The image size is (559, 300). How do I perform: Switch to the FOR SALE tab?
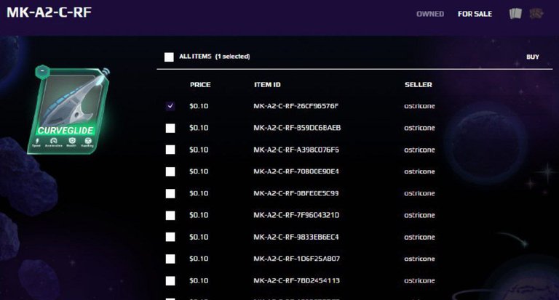[475, 14]
